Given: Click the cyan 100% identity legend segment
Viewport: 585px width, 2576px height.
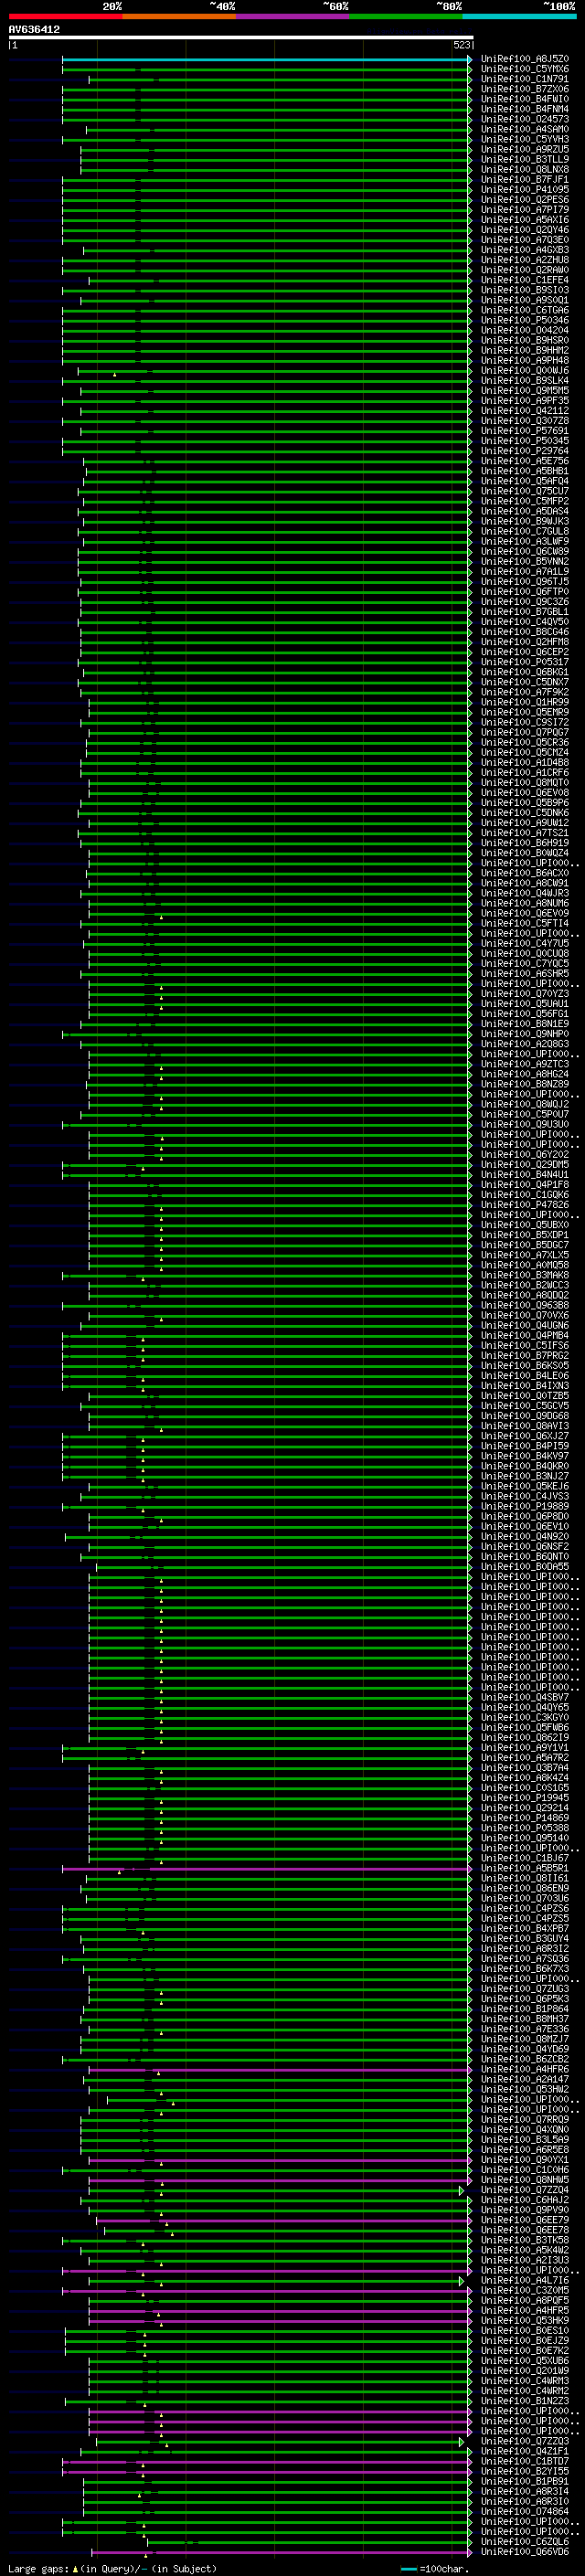Looking at the screenshot, I should click(x=519, y=16).
